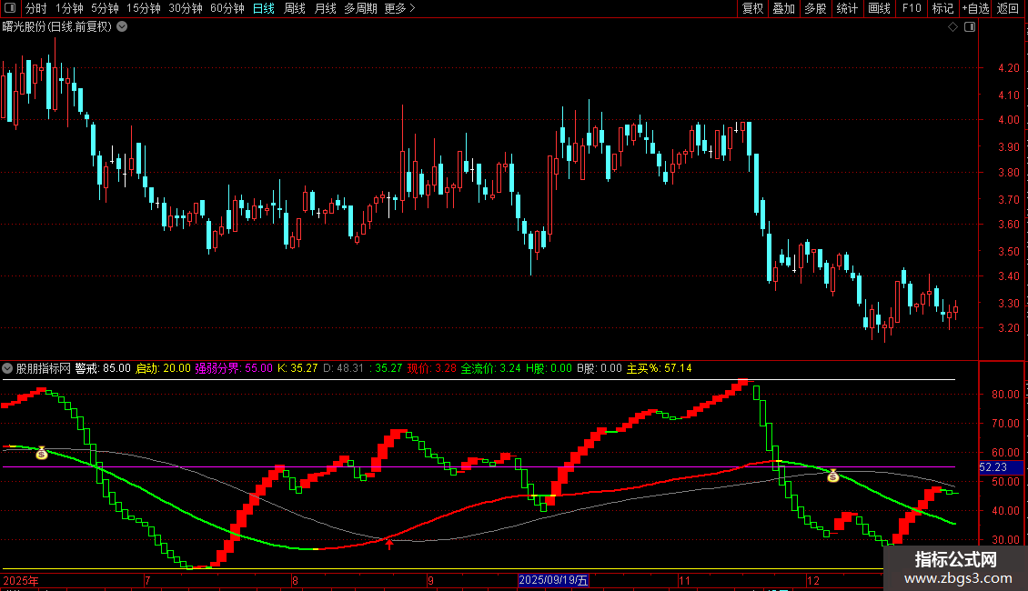This screenshot has height=591, width=1028.
Task: Switch to the 日线 period tab
Action: click(264, 8)
